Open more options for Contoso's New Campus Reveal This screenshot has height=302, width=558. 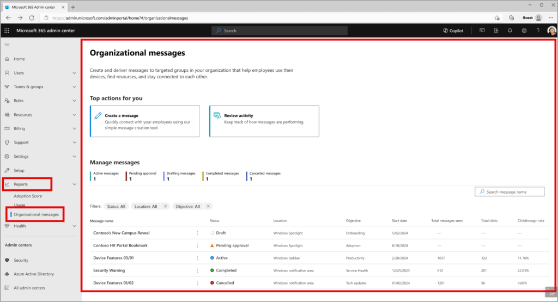(x=197, y=233)
